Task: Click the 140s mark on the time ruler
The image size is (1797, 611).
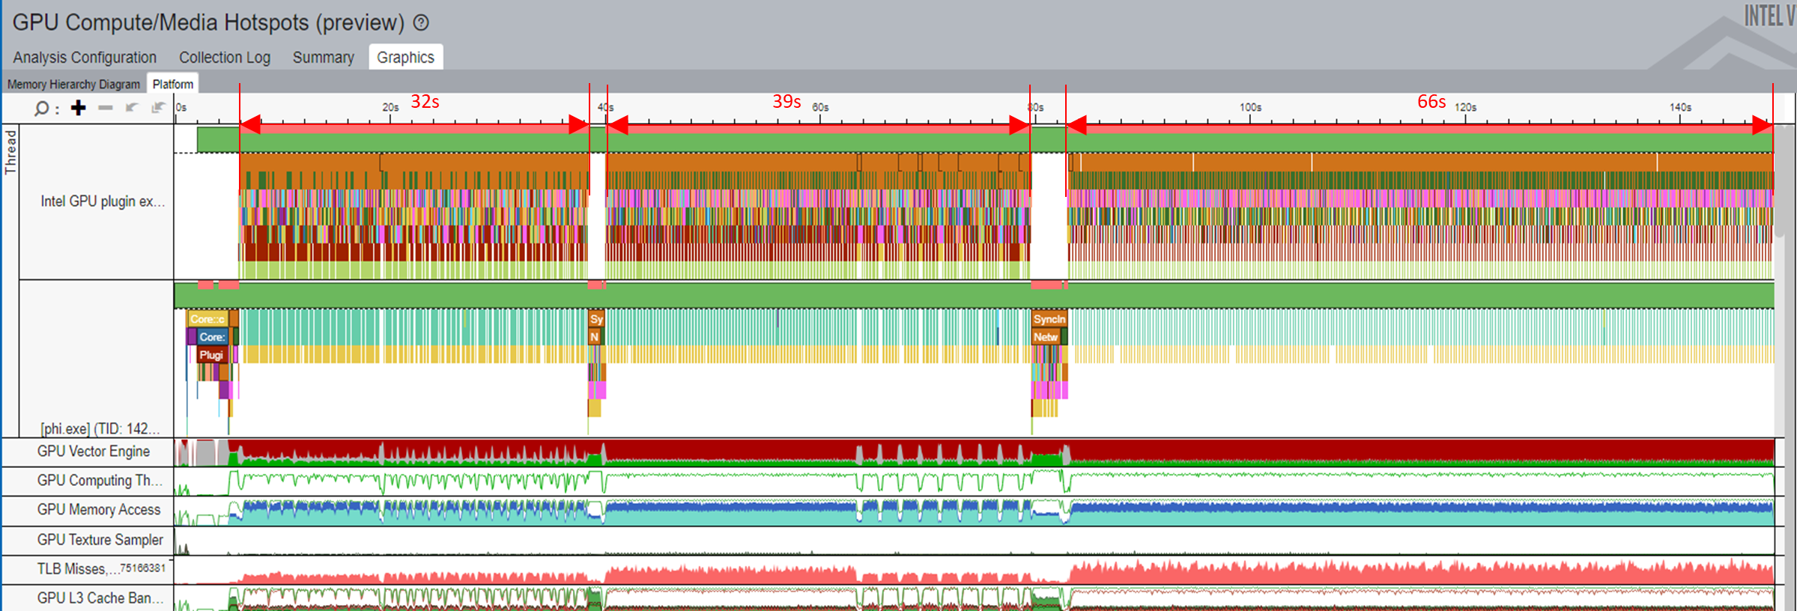Action: (x=1680, y=108)
